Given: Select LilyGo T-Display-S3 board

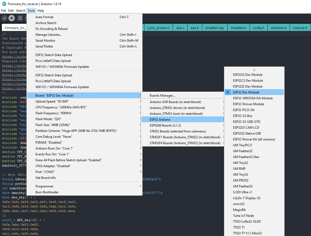Looking at the screenshot, I should [254, 198].
